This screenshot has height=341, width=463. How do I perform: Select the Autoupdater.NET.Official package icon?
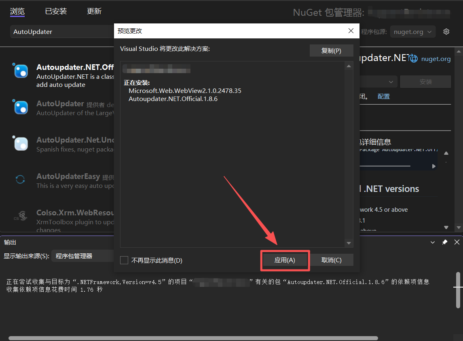coord(21,71)
